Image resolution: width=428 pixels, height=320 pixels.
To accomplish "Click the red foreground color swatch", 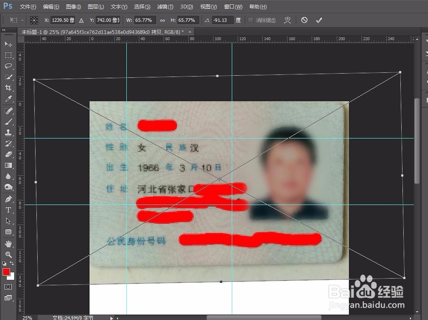I will 6,272.
